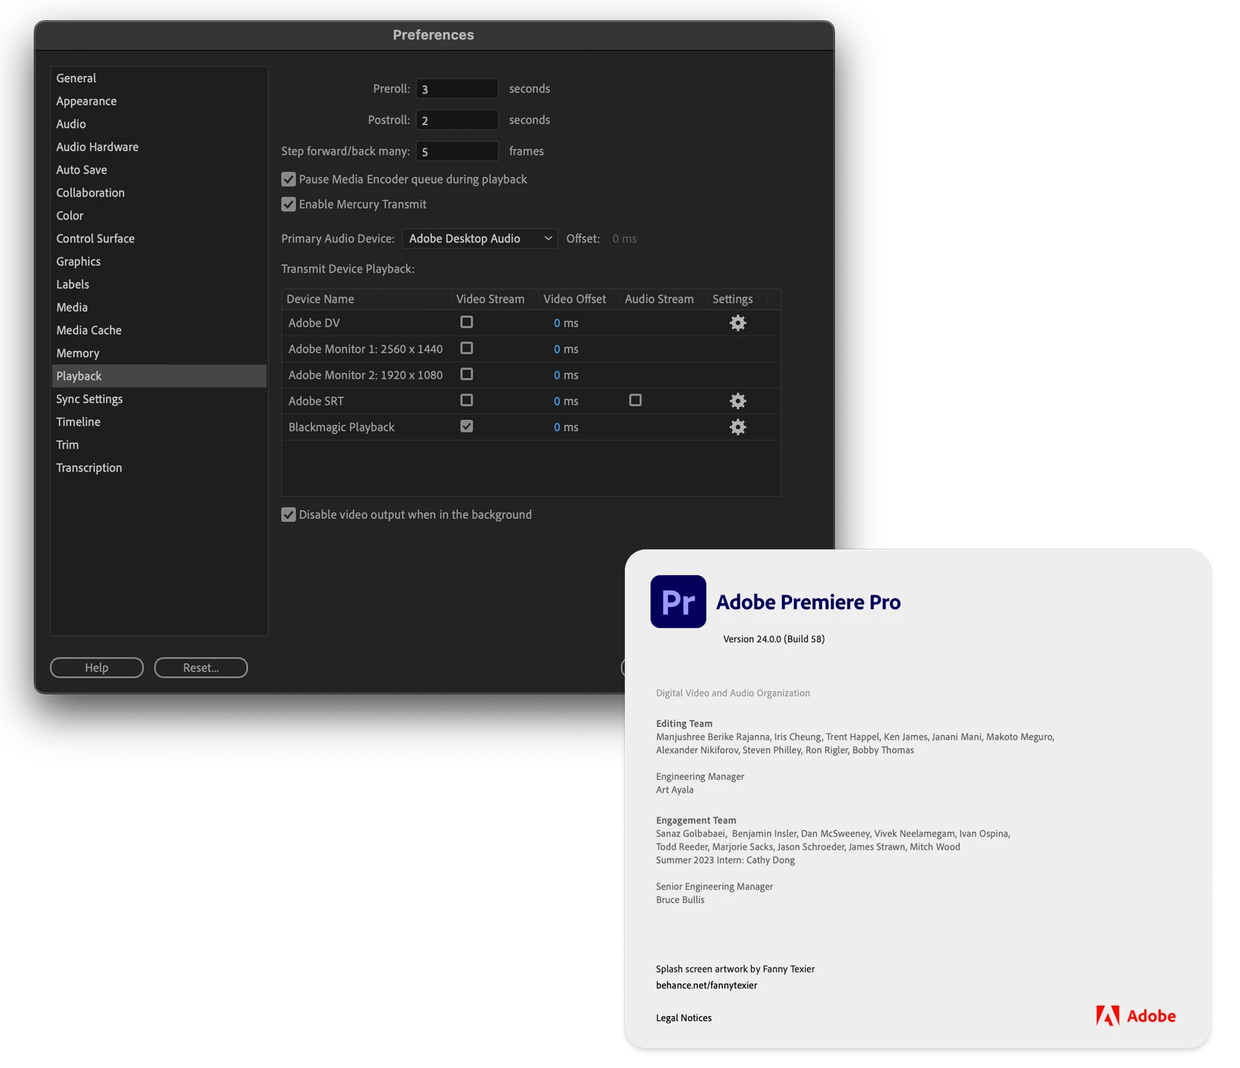Open Primary Audio Device dropdown
Viewport: 1240px width, 1068px height.
pos(480,239)
